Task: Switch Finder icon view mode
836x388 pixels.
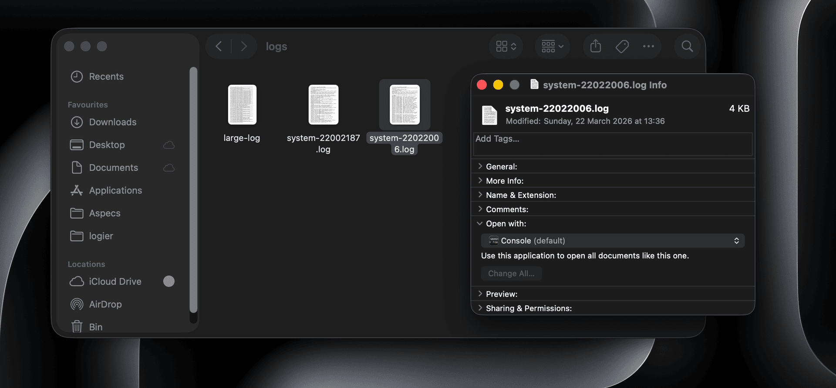Action: pyautogui.click(x=506, y=46)
